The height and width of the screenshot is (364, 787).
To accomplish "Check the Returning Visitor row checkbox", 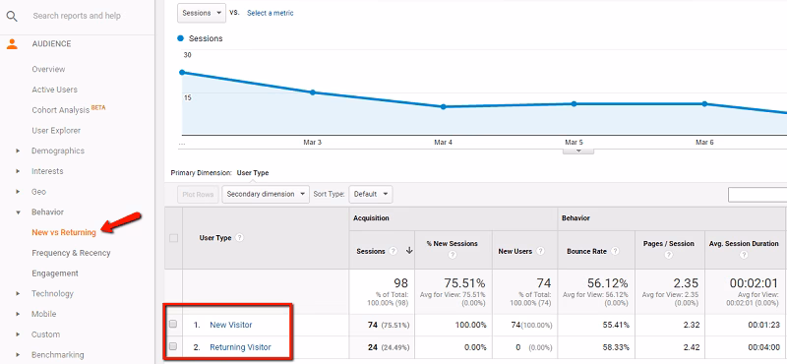I will point(173,346).
